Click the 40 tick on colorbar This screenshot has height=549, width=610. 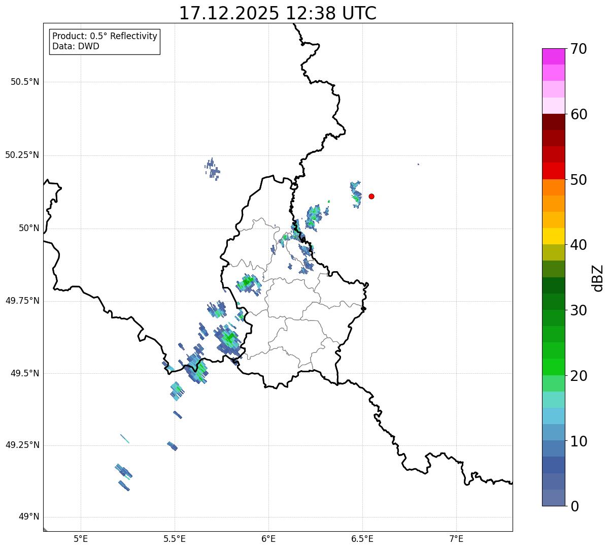pos(579,245)
